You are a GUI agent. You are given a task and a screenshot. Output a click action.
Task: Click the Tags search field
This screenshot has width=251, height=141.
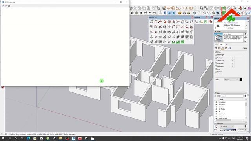click(x=232, y=96)
